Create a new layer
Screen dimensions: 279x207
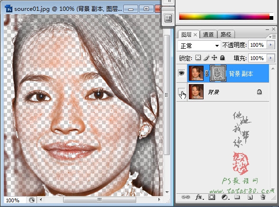coord(250,197)
